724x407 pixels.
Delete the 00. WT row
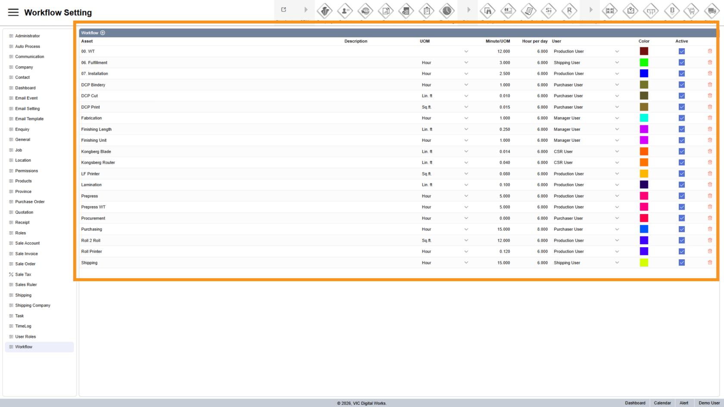click(710, 51)
